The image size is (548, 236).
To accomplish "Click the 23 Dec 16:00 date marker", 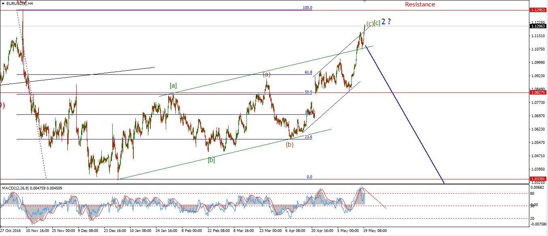I will point(116,231).
